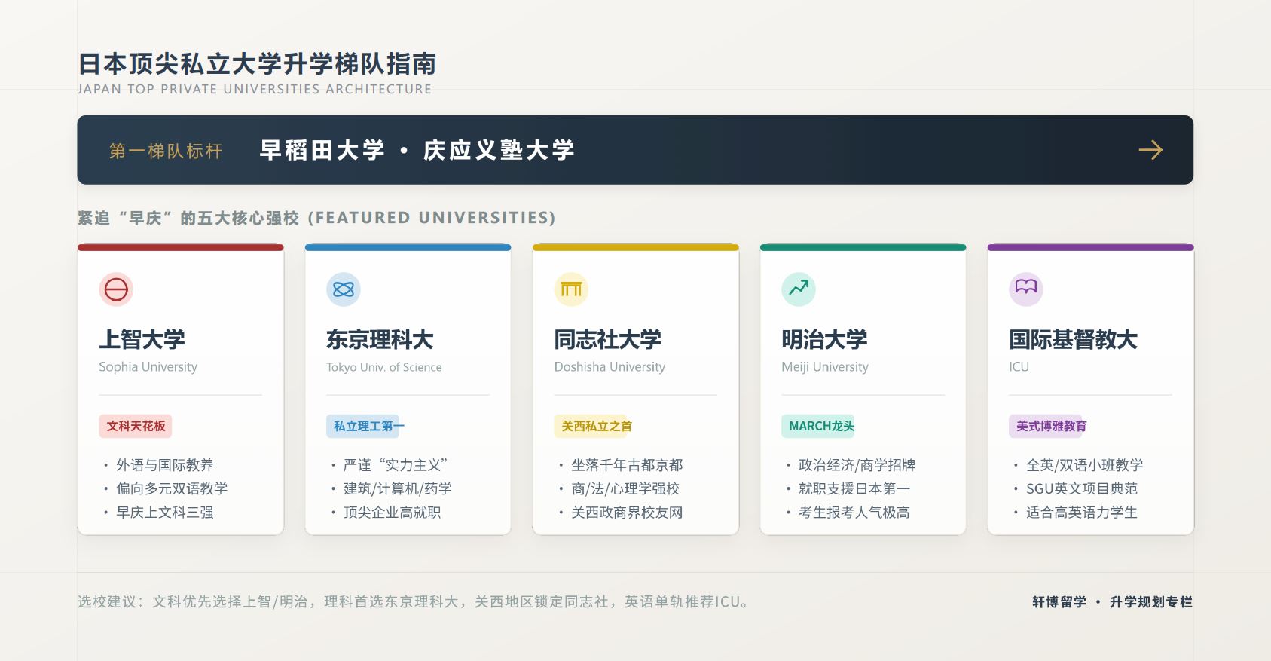1271x661 pixels.
Task: Click the blue atom icon on 东京理科大 card
Action: (344, 289)
